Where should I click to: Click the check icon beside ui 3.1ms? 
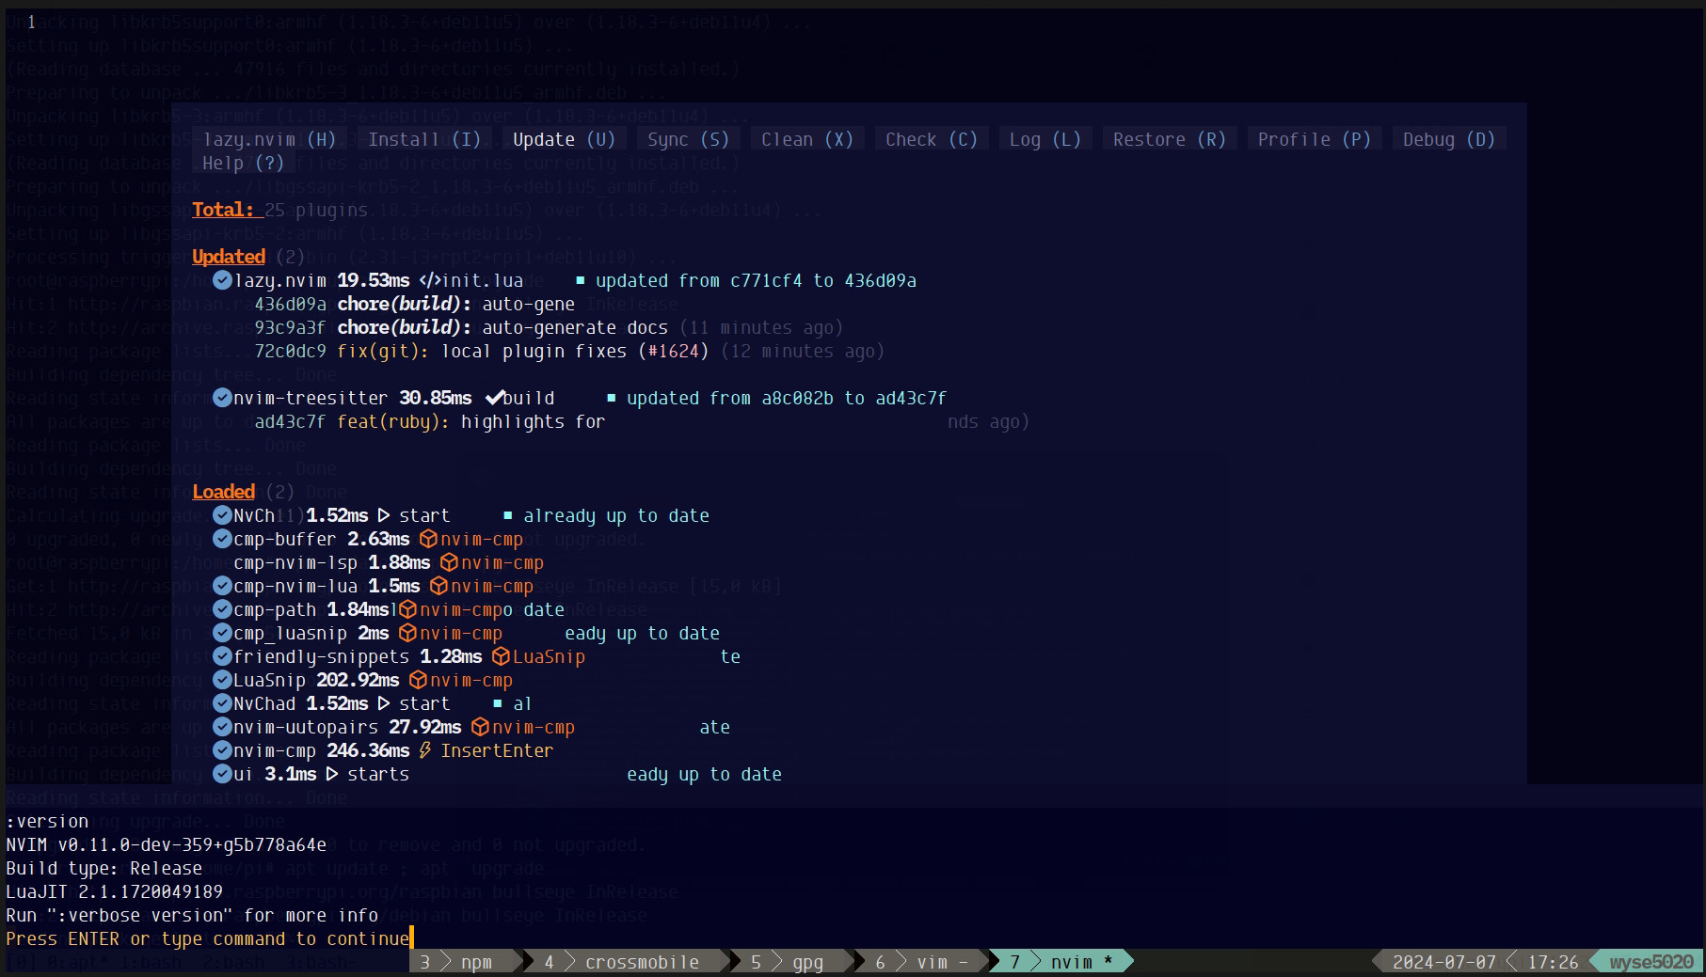pyautogui.click(x=222, y=774)
